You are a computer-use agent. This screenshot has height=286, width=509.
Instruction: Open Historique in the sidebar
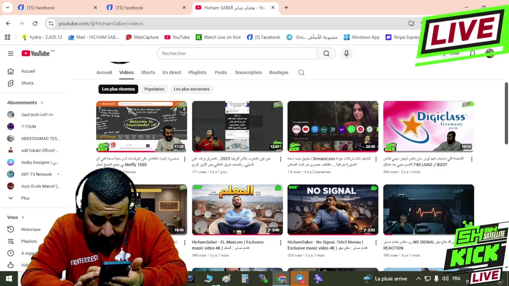pos(31,229)
